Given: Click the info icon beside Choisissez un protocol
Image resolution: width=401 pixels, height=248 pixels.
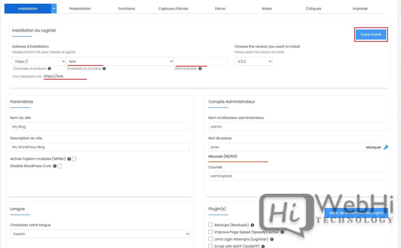Looking at the screenshot, I should [x=49, y=69].
